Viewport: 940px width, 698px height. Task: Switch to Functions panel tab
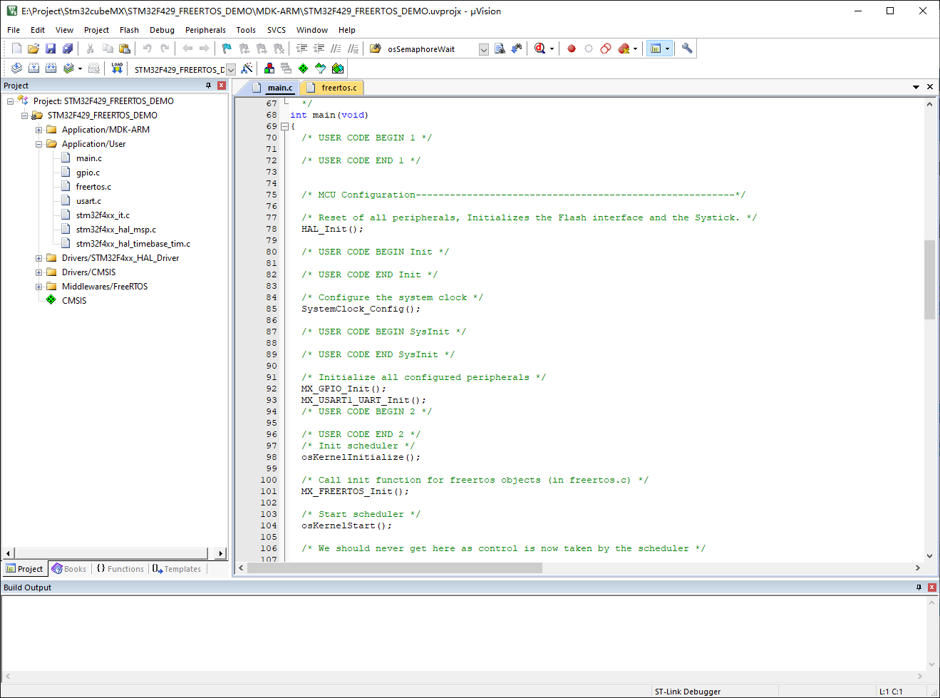(120, 569)
